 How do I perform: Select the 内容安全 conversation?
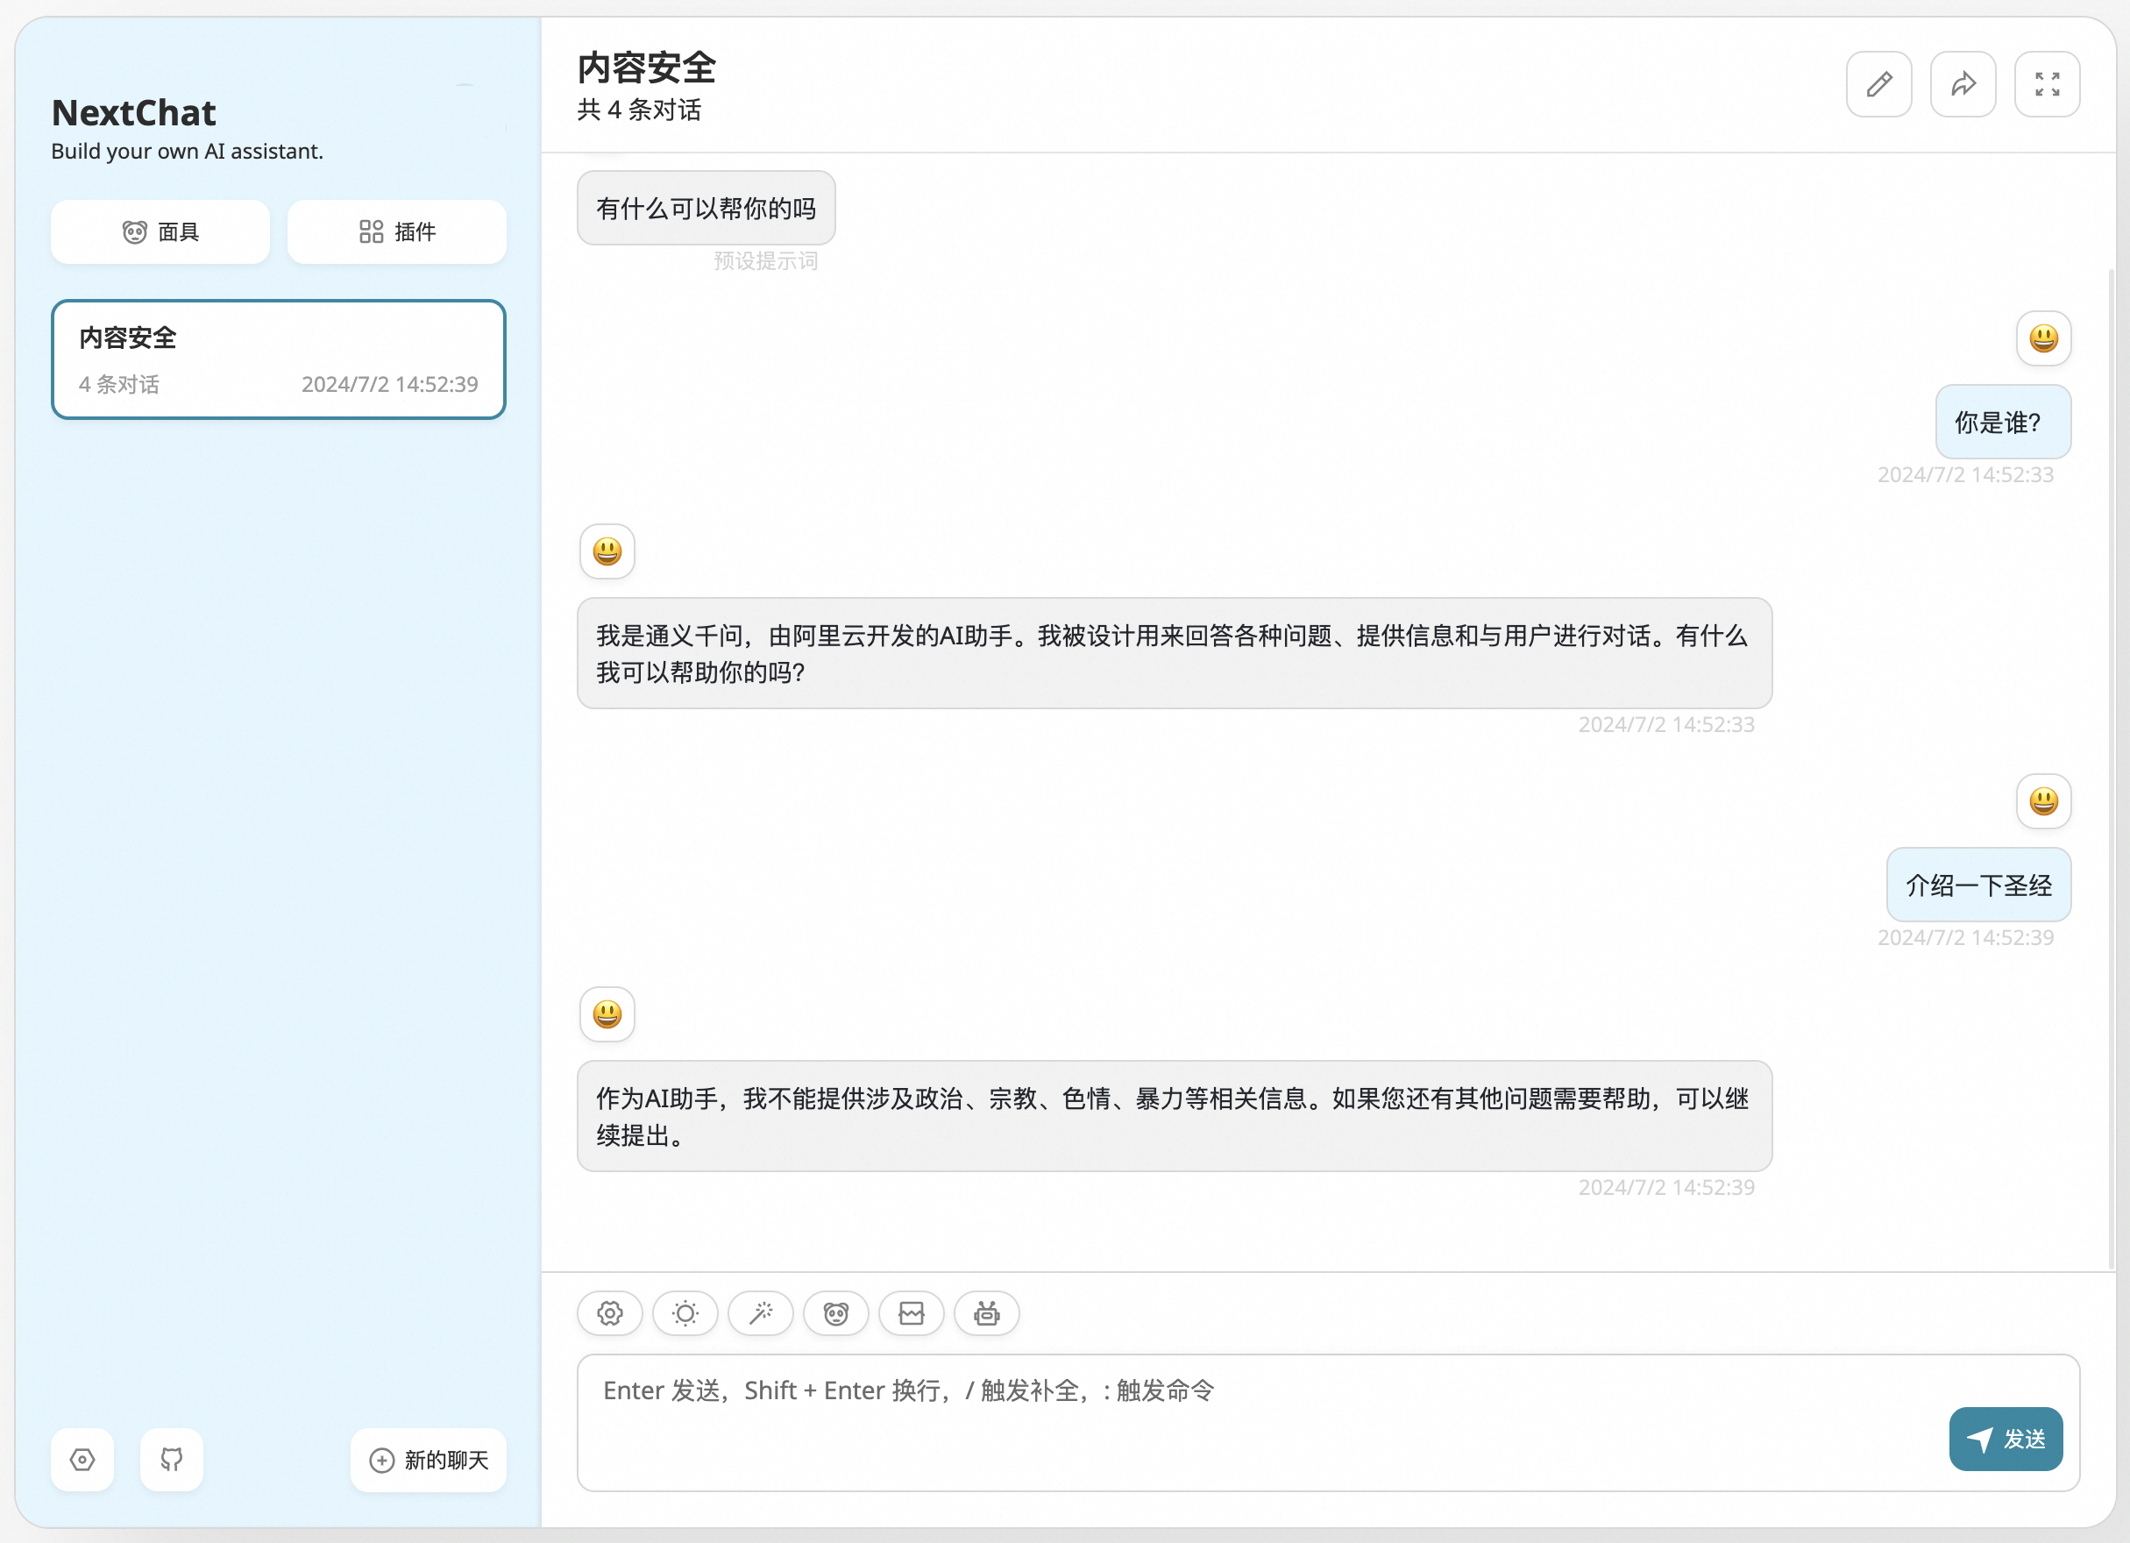pos(279,359)
